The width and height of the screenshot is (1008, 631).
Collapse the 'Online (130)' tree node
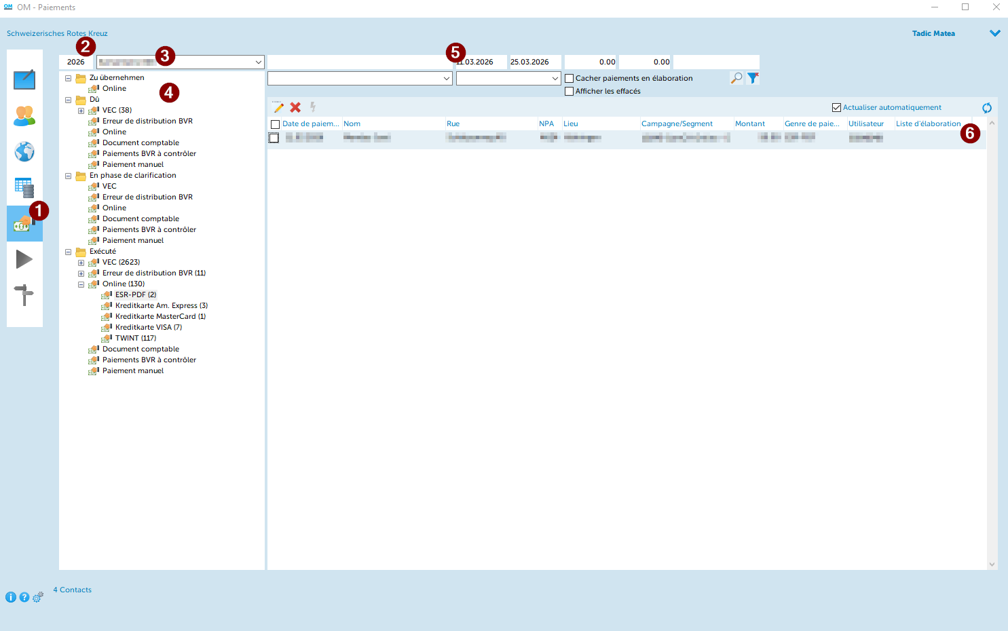coord(81,284)
